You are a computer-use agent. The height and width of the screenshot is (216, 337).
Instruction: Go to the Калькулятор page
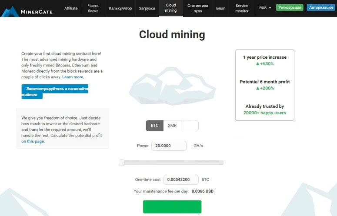point(120,8)
